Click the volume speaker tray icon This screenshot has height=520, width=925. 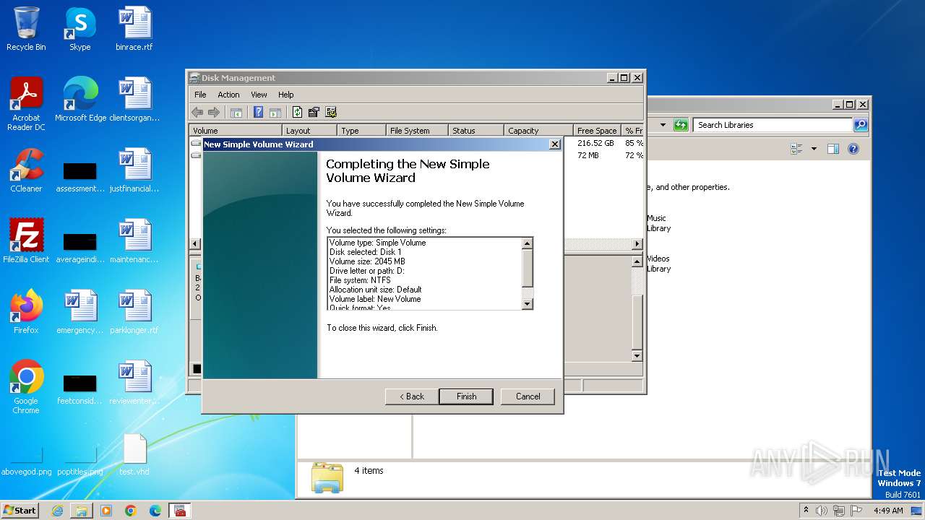[822, 511]
